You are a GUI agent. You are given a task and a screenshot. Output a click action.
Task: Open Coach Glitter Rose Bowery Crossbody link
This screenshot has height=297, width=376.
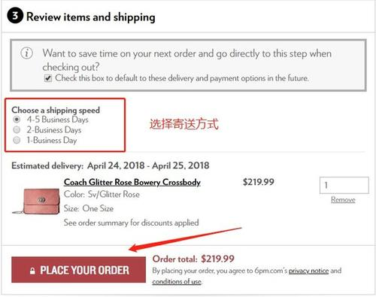(x=132, y=182)
